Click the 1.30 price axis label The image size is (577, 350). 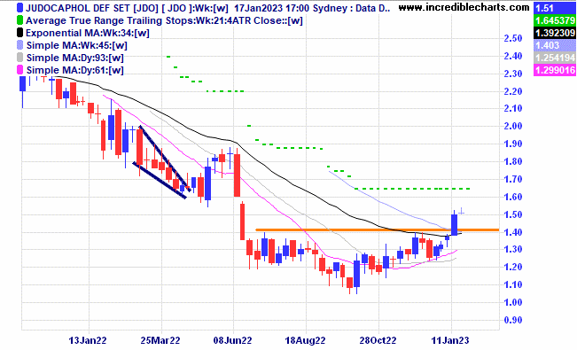(512, 250)
